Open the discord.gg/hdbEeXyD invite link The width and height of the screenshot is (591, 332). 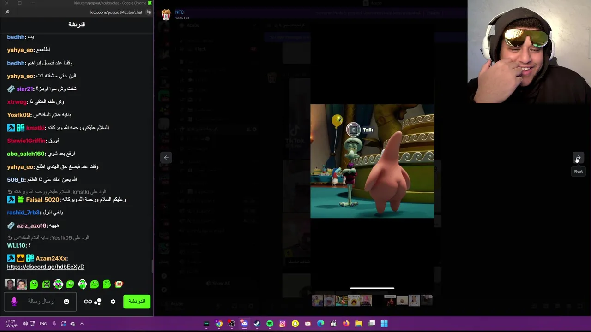coord(46,267)
